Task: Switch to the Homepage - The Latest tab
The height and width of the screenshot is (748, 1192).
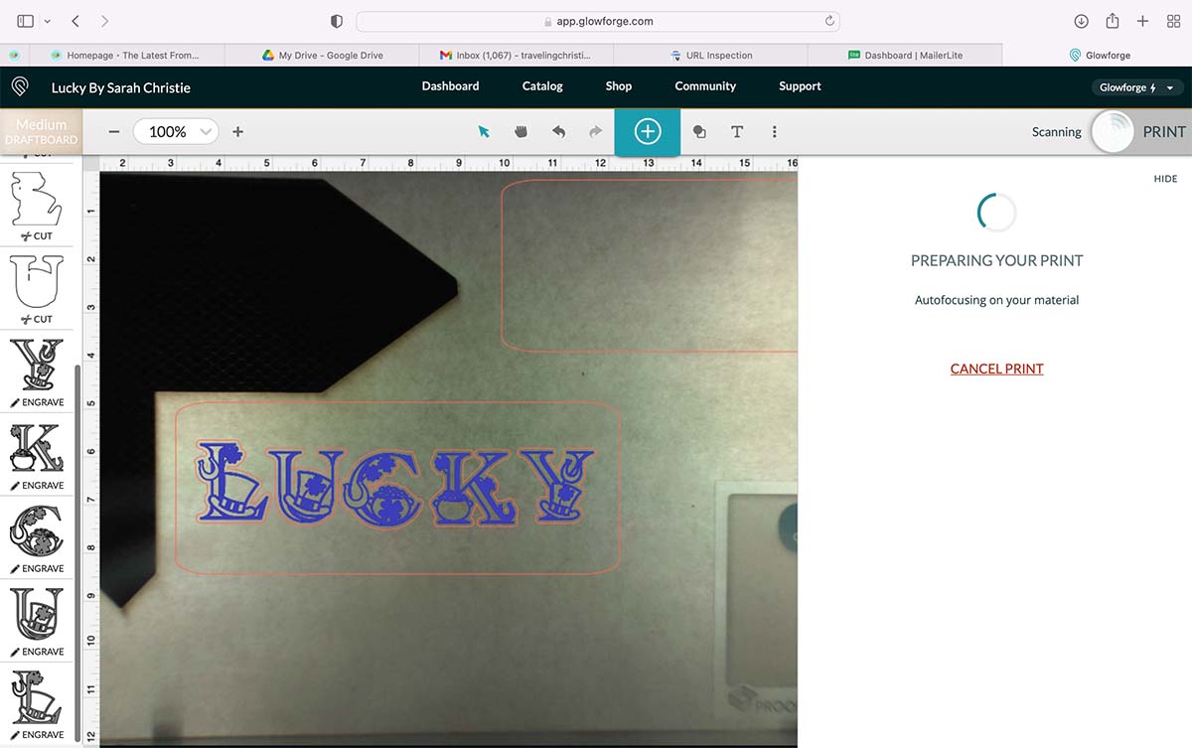Action: tap(127, 56)
